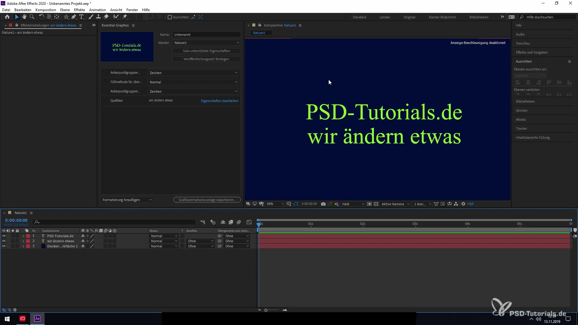Click Eigenschaften bearbeiten link

pos(220,101)
